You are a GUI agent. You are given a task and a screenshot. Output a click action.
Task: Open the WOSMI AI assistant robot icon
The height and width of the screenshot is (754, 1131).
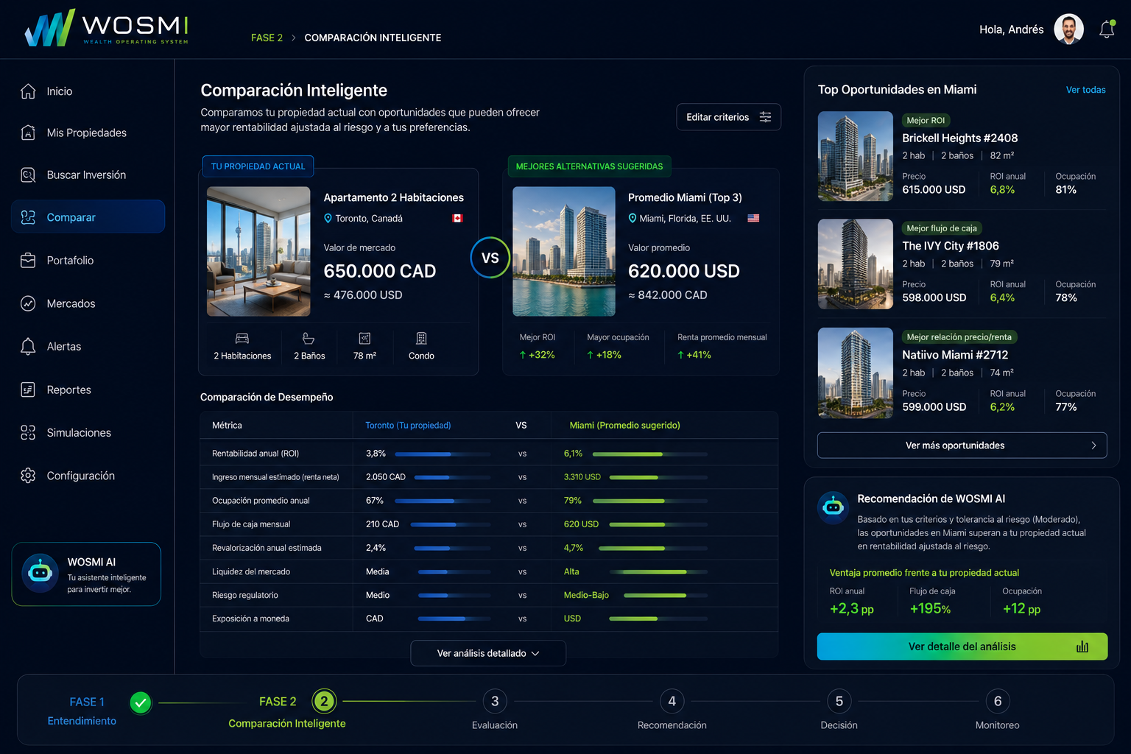pyautogui.click(x=40, y=573)
